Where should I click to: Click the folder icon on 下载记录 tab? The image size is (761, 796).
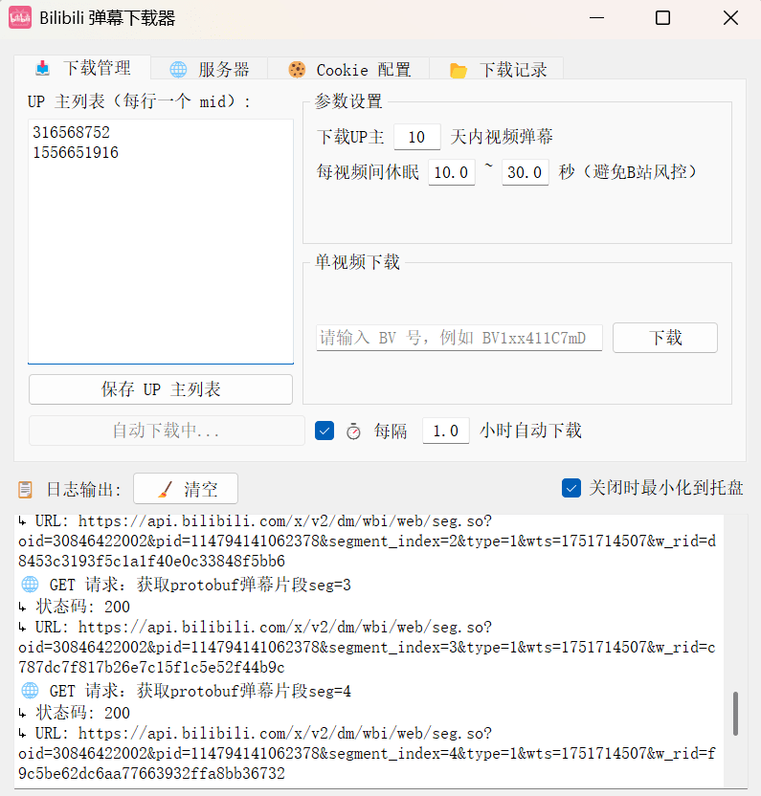(459, 70)
